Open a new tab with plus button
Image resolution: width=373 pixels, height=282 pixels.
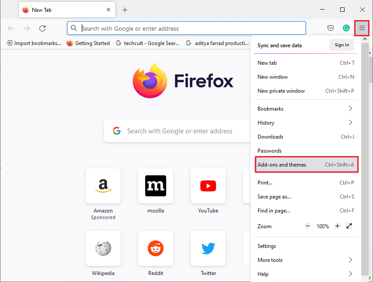click(x=125, y=10)
